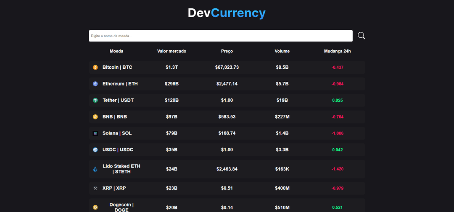Click Solana 24h change -1.006
The width and height of the screenshot is (454, 212).
pos(338,134)
